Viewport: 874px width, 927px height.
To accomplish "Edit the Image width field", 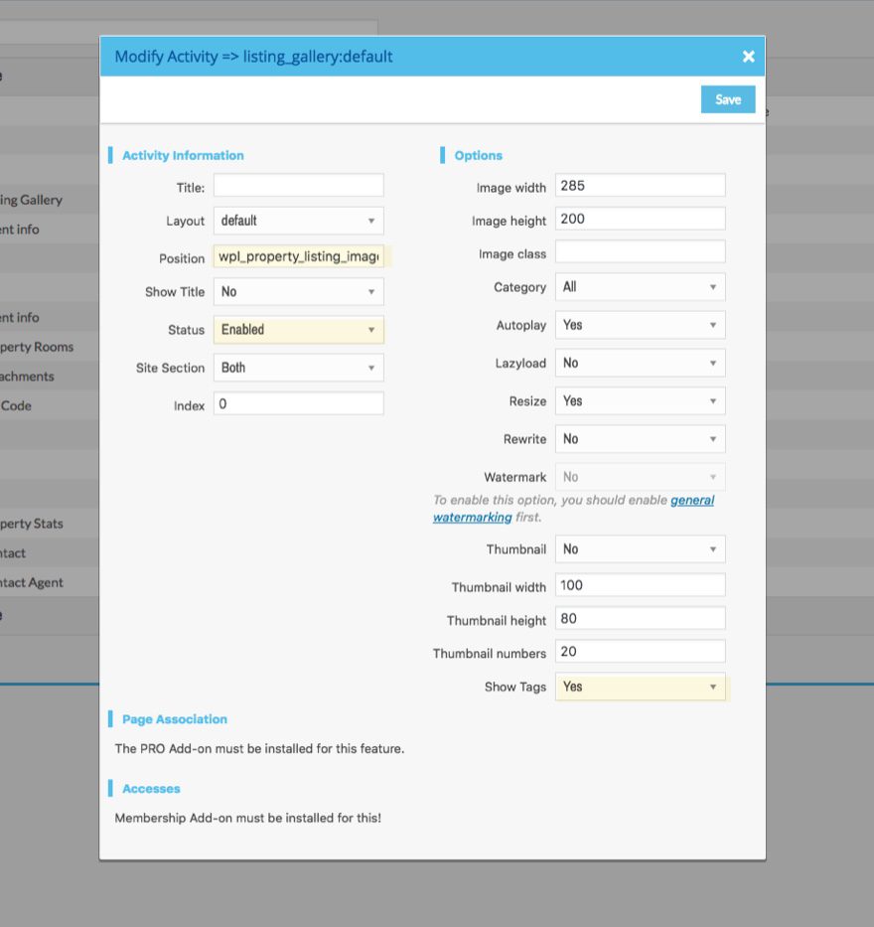I will pos(640,186).
